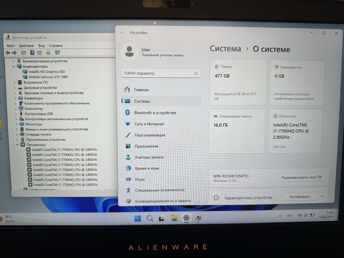This screenshot has height=258, width=344.
Task: Open the Действие menu in Device Manager
Action: pos(26,46)
